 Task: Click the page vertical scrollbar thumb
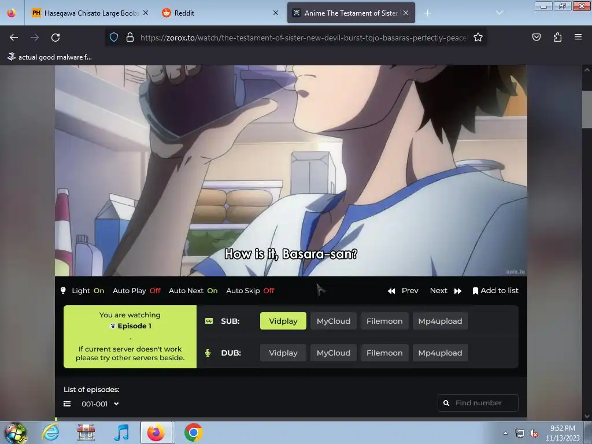coord(587,109)
